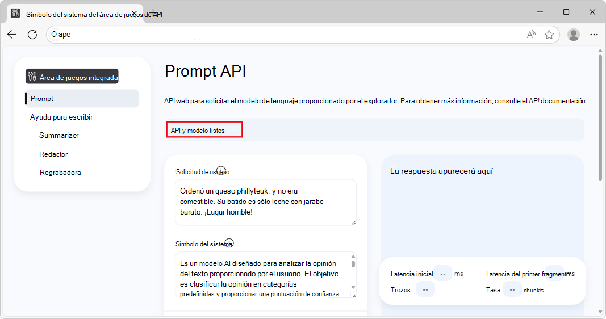The width and height of the screenshot is (606, 319).
Task: Open a new browser tab
Action: pos(153,13)
